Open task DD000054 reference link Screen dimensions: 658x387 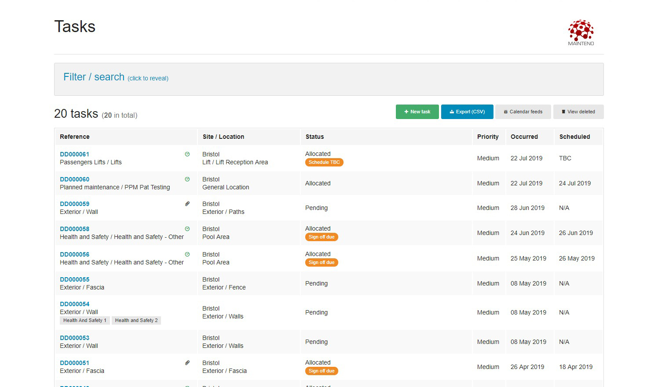pyautogui.click(x=74, y=304)
